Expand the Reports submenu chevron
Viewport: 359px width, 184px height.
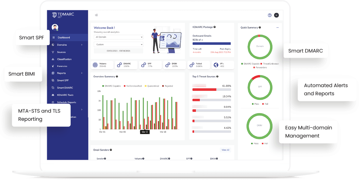(82, 73)
